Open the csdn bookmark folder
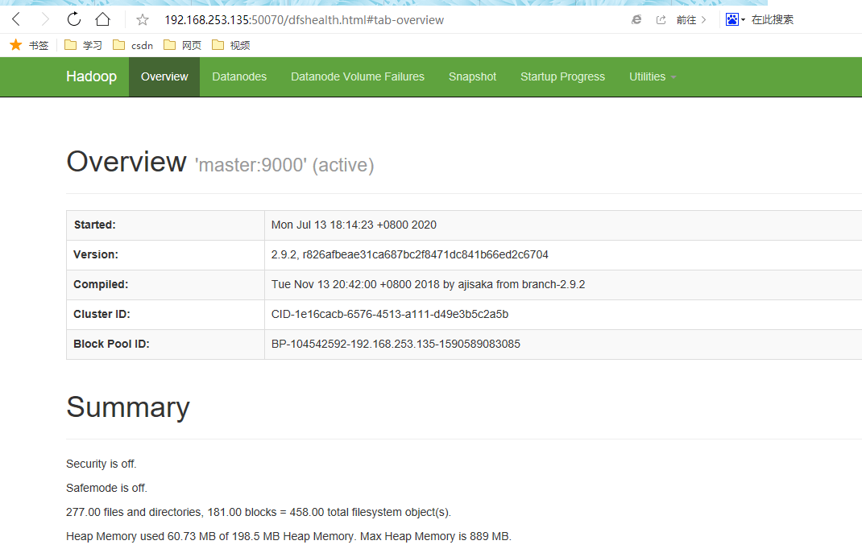This screenshot has height=553, width=862. click(x=132, y=45)
